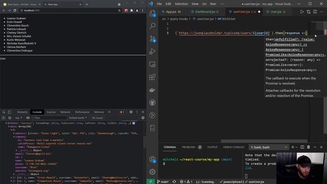This screenshot has height=184, width=327.
Task: Clear the console in DevTools
Action: coord(10,118)
